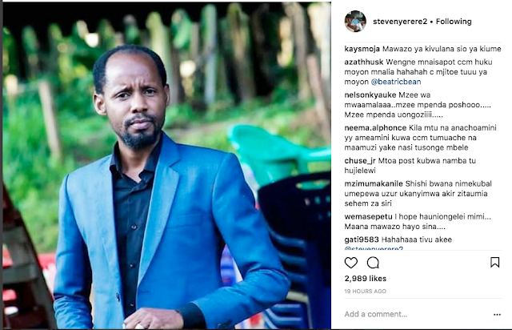
Task: Open the three-dot more options menu
Action: point(497,314)
